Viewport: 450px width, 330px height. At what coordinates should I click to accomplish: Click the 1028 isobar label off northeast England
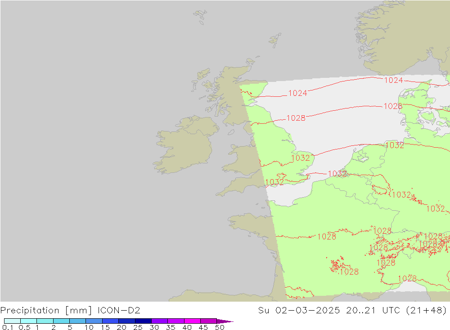(x=296, y=118)
